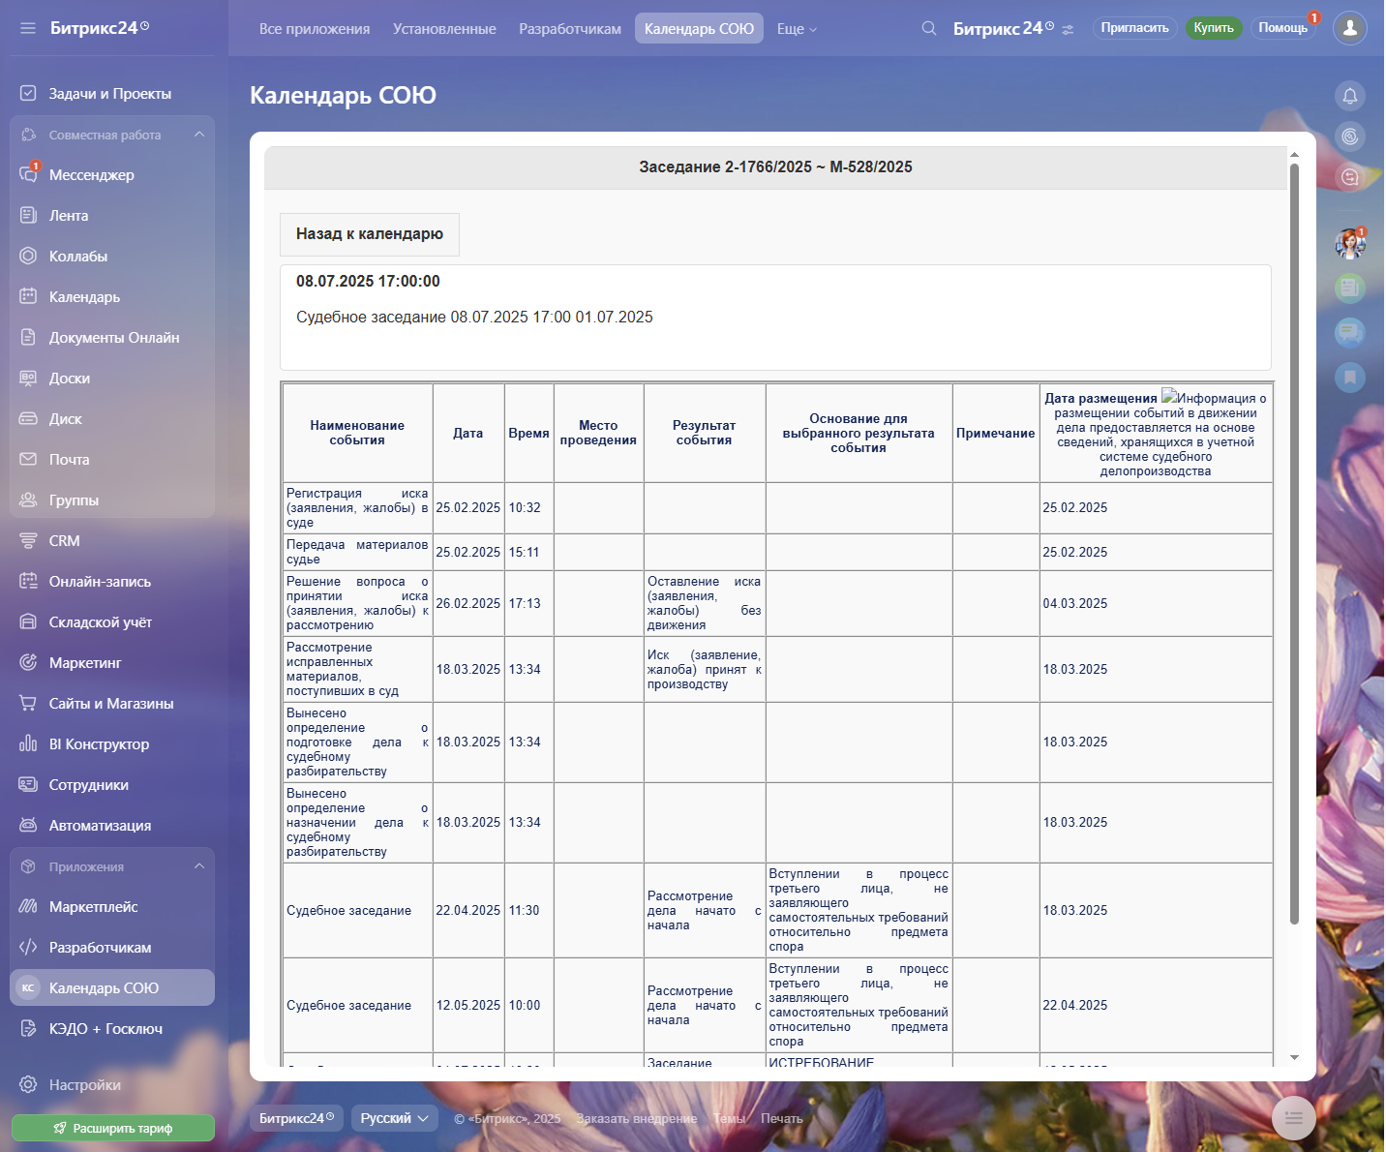The image size is (1386, 1152).
Task: Switch to the Установленные tab
Action: pyautogui.click(x=444, y=29)
